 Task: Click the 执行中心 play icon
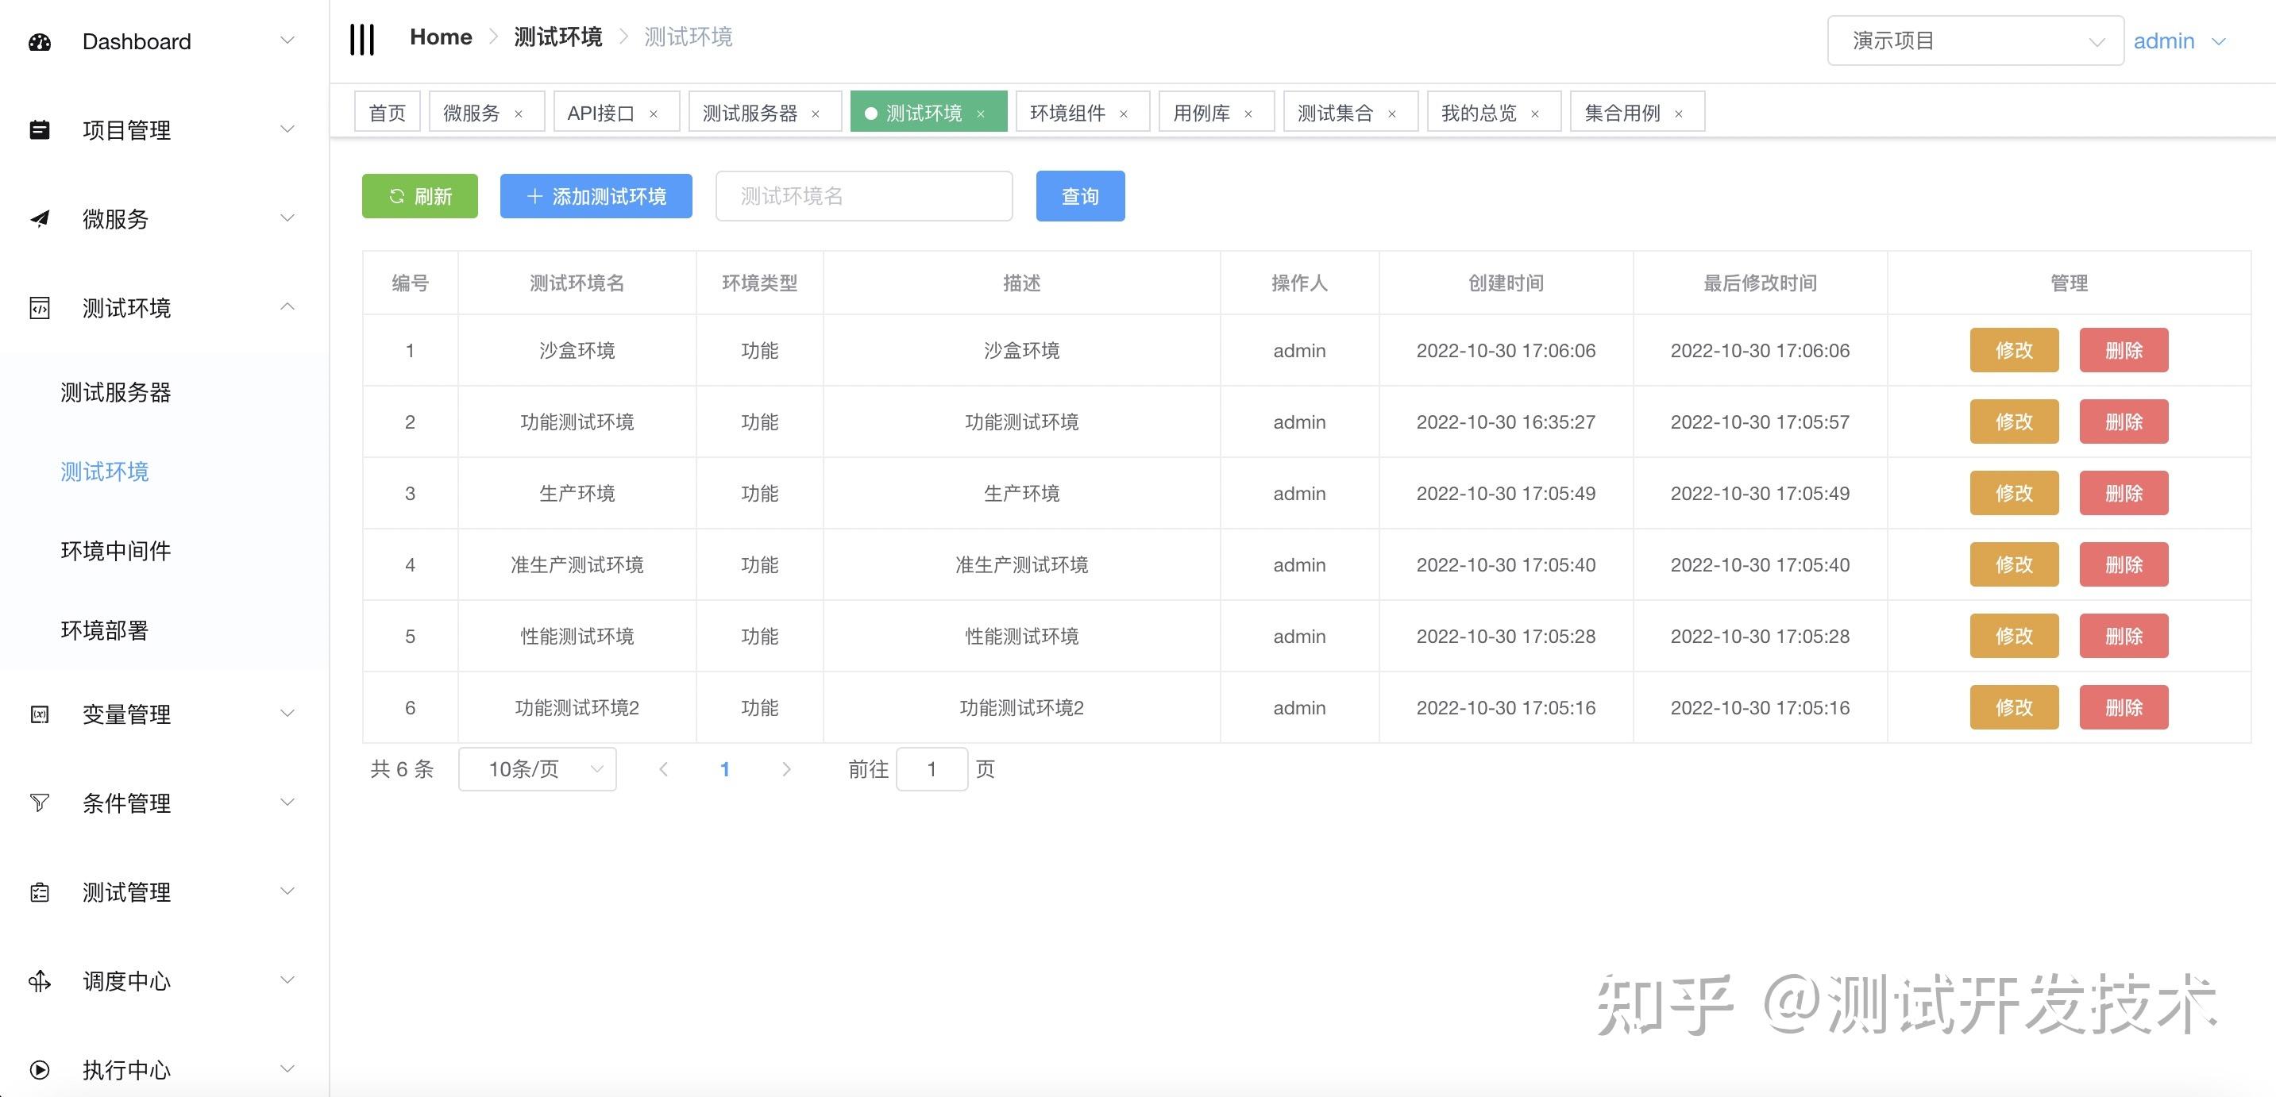40,1070
